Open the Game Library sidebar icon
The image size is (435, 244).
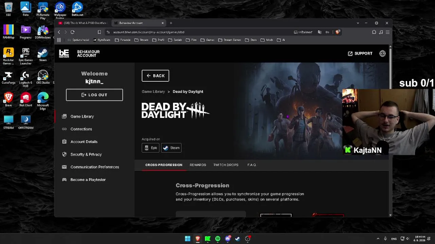tap(64, 116)
